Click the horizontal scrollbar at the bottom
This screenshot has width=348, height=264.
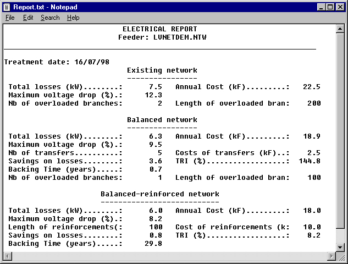coord(165,257)
